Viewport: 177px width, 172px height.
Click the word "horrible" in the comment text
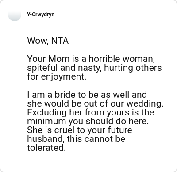pos(104,59)
